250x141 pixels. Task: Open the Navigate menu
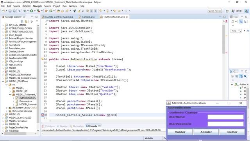(x=37, y=6)
